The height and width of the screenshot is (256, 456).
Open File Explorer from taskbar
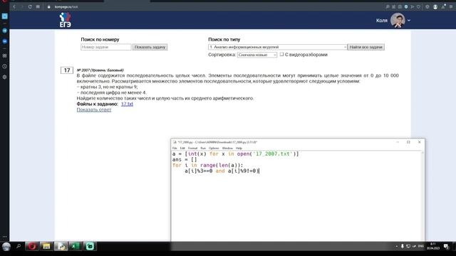pyautogui.click(x=46, y=247)
